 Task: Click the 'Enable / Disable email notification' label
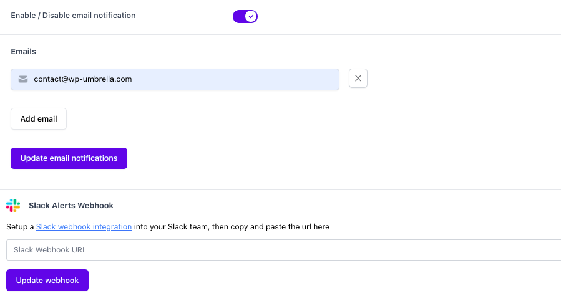pyautogui.click(x=73, y=16)
